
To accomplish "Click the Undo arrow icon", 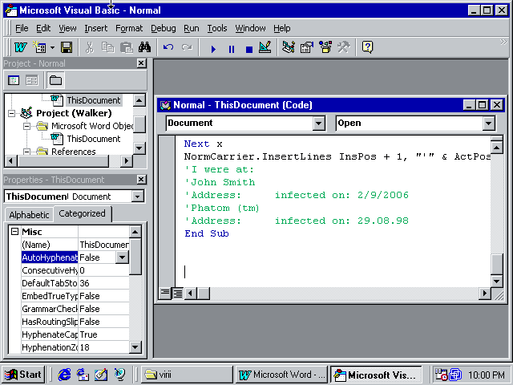I will pos(168,47).
